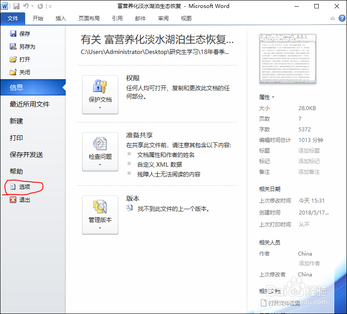Click the 28.0KB size value
The width and height of the screenshot is (347, 314).
tap(307, 108)
